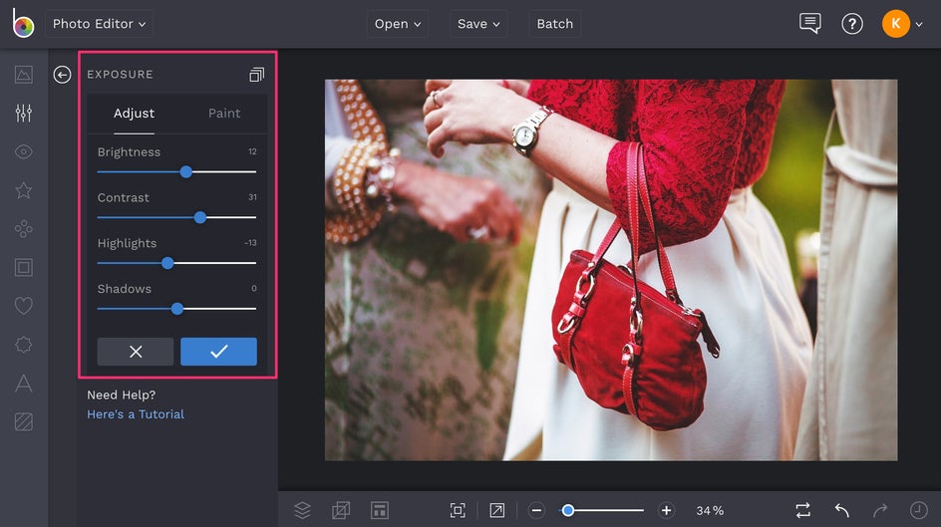
Task: Cancel exposure changes with X button
Action: [x=136, y=352]
